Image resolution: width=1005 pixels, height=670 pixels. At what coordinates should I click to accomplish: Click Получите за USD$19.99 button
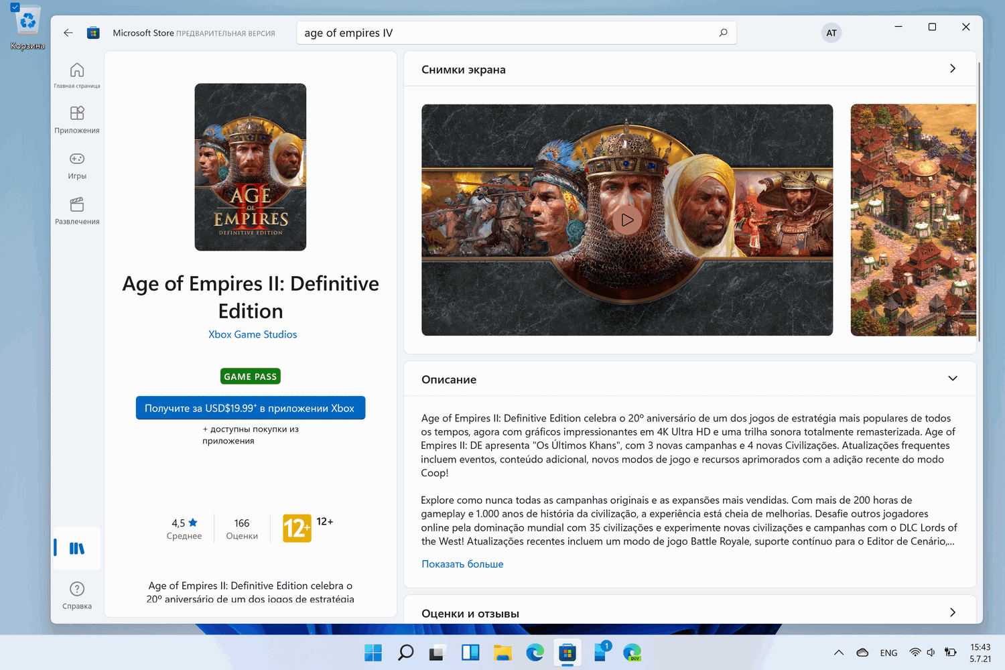[x=251, y=408]
